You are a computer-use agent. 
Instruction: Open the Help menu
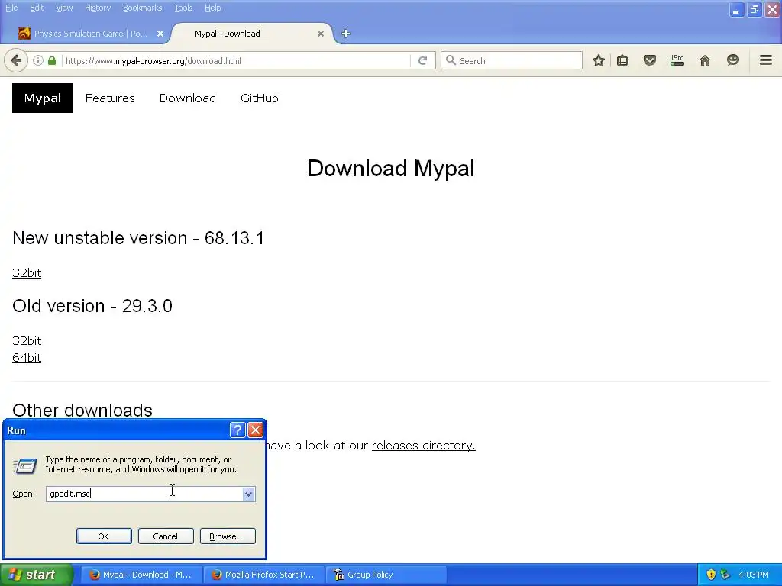coord(212,8)
